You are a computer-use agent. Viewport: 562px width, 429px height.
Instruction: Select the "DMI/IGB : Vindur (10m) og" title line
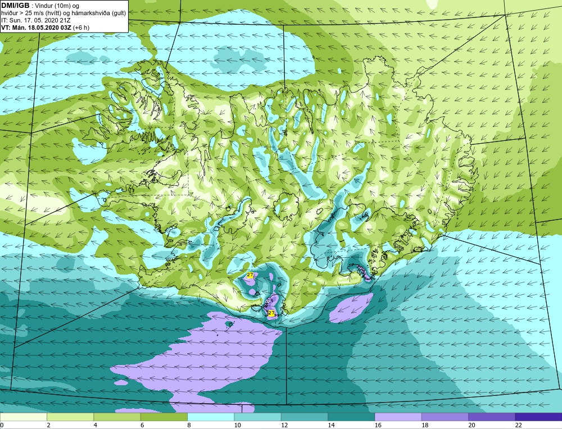(x=40, y=6)
